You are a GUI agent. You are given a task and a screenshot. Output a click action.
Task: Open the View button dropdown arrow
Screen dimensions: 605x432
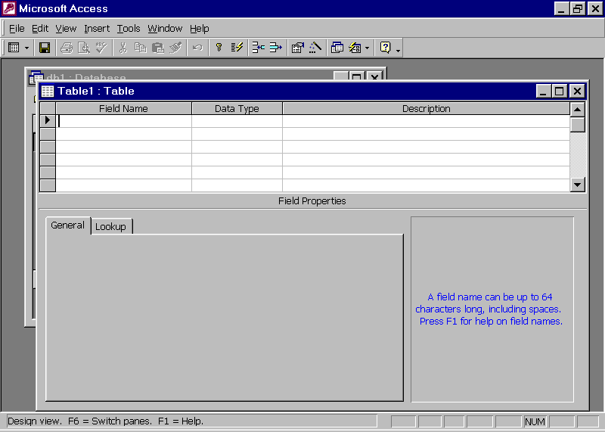tap(26, 48)
